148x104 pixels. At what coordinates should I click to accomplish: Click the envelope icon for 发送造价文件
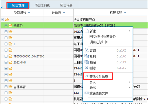coord(87,93)
